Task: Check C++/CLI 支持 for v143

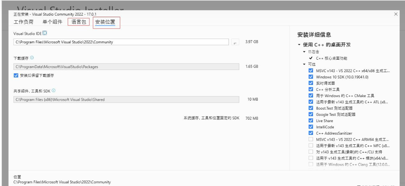Action: (x=311, y=152)
